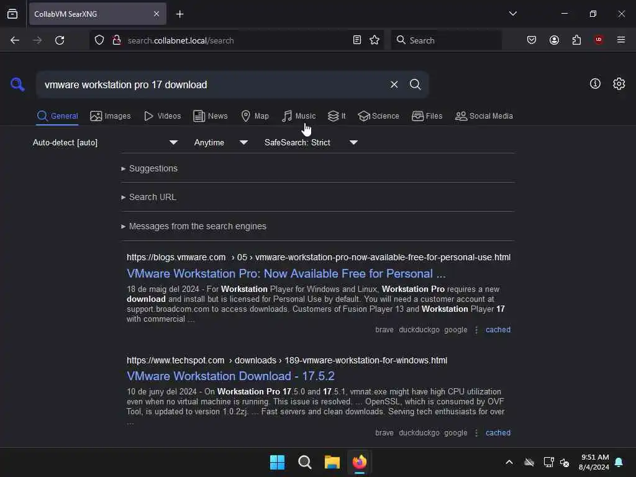Open the SearXNG about info icon
This screenshot has width=636, height=477.
coord(595,84)
